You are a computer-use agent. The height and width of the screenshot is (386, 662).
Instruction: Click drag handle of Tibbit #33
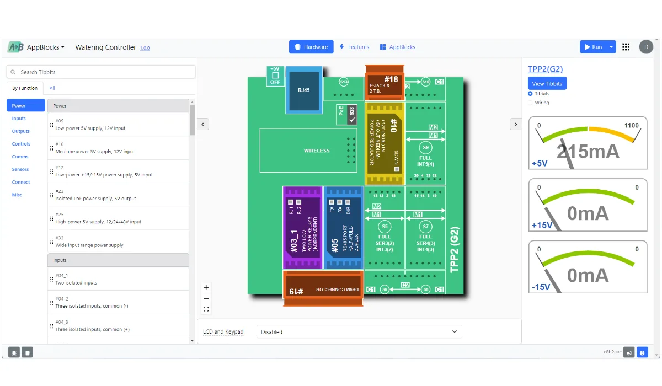point(52,242)
